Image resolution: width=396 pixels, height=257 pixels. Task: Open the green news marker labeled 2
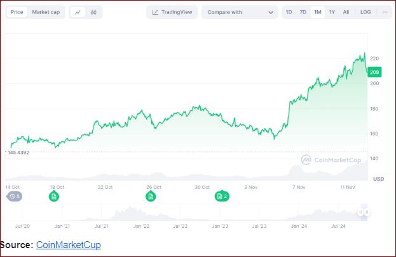(x=222, y=197)
